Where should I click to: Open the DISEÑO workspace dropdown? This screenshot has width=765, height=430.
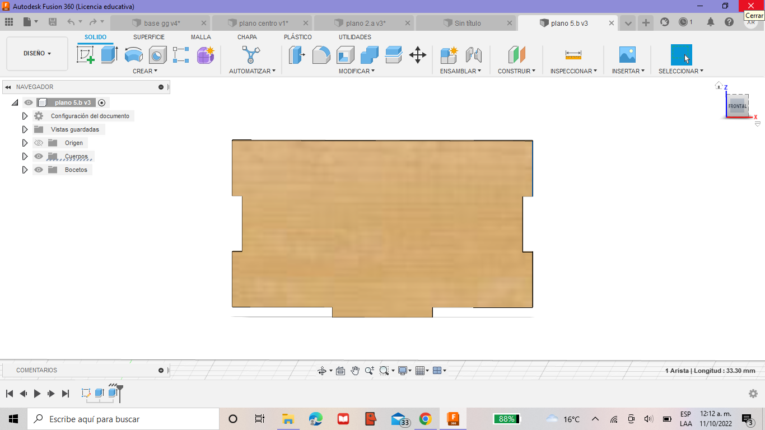(x=37, y=54)
